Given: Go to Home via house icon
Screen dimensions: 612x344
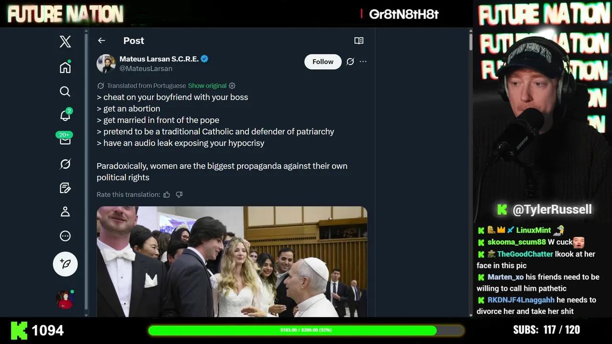Looking at the screenshot, I should tap(65, 67).
